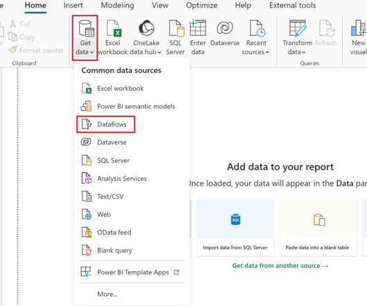Click the Dataflows menu icon
This screenshot has width=367, height=306.
point(87,124)
